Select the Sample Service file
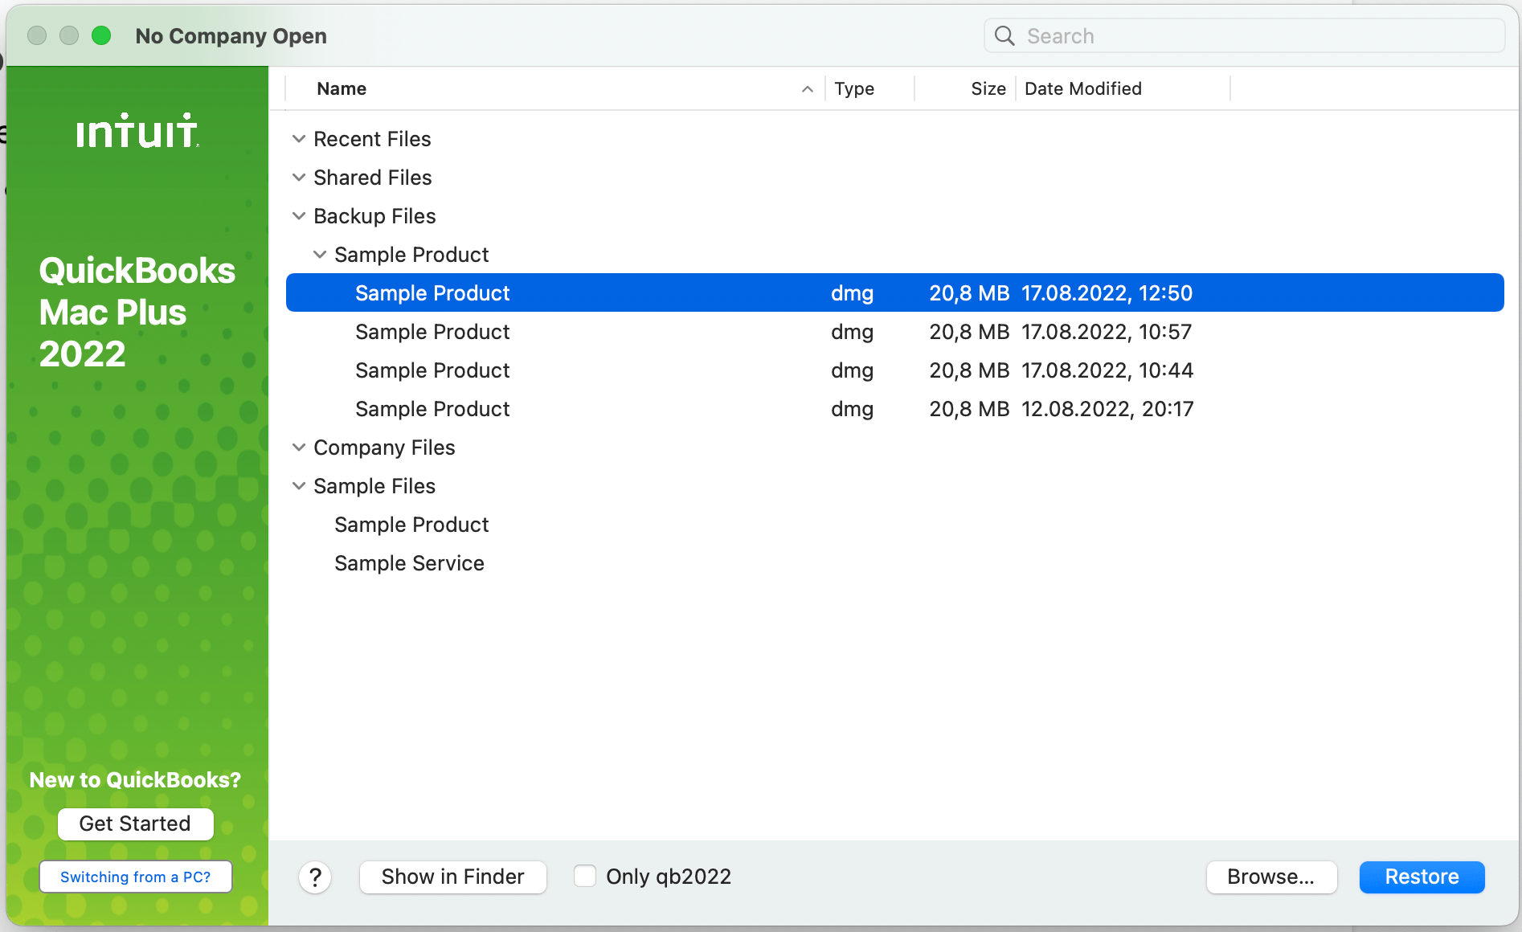The height and width of the screenshot is (932, 1522). pos(409,562)
